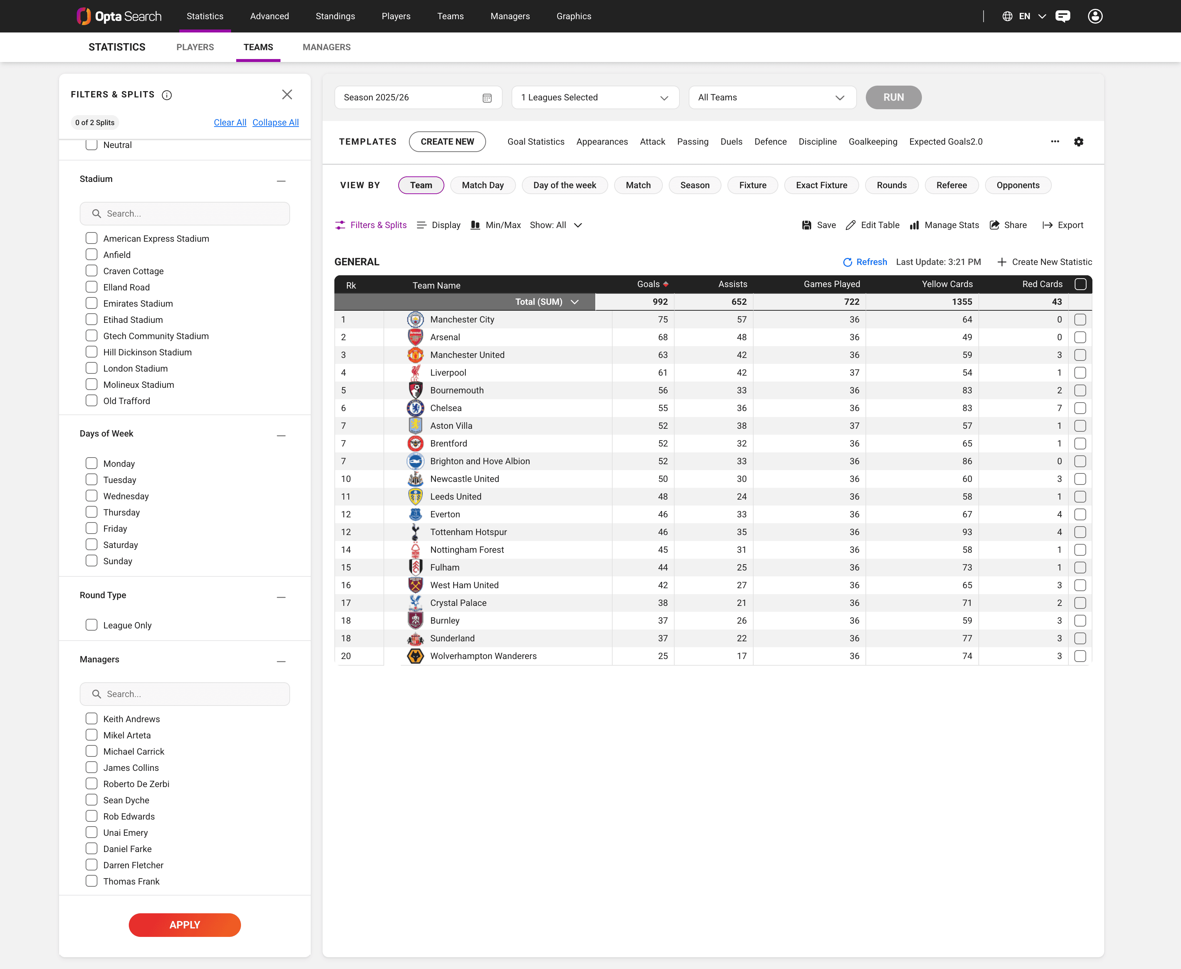Click Create New Statistic plus

pyautogui.click(x=1002, y=262)
